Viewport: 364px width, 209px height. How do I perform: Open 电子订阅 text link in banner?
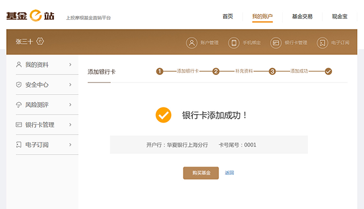340,43
